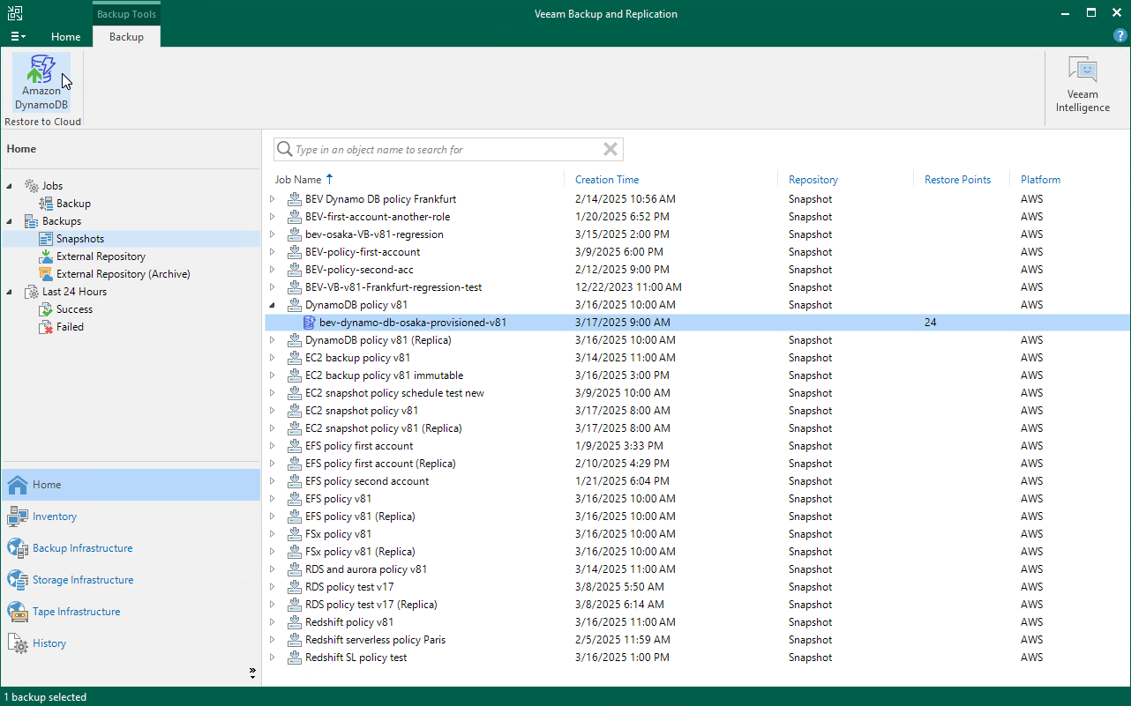
Task: Open the Tape Infrastructure view
Action: pos(131,612)
